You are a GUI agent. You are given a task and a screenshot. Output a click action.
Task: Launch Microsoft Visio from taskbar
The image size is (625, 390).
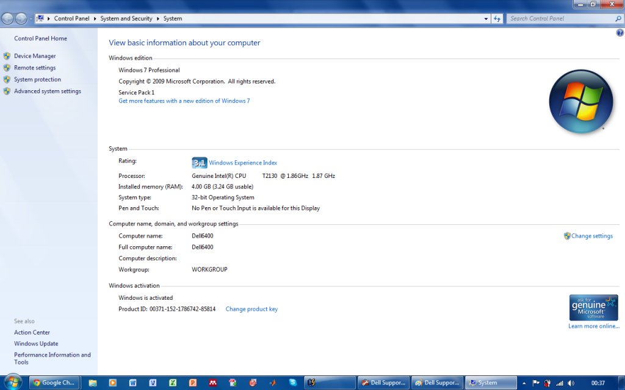[153, 383]
